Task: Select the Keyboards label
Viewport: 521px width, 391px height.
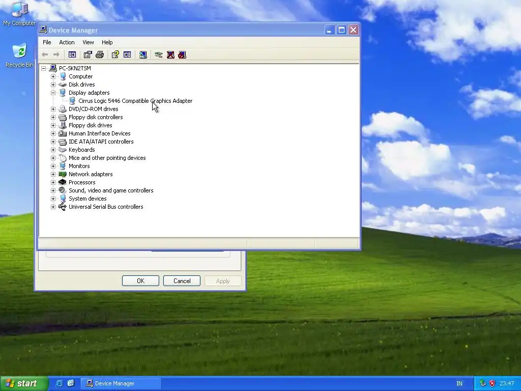Action: 82,150
